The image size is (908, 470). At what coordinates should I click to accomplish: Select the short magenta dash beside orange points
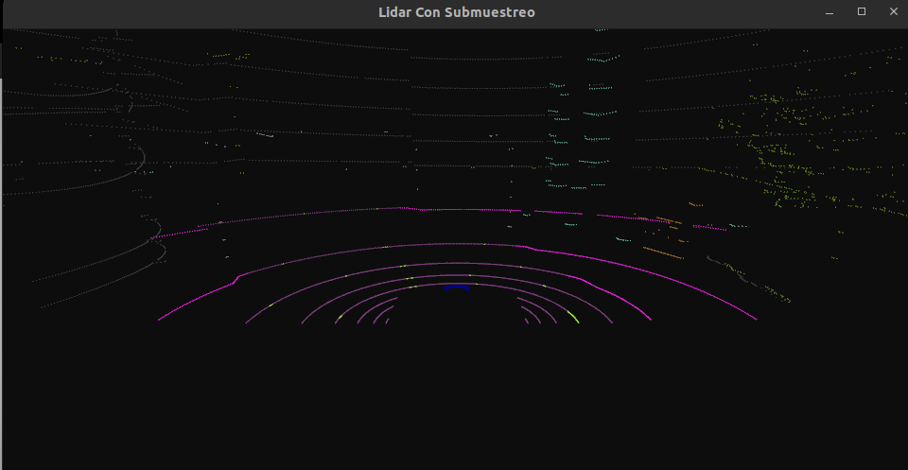tap(707, 228)
